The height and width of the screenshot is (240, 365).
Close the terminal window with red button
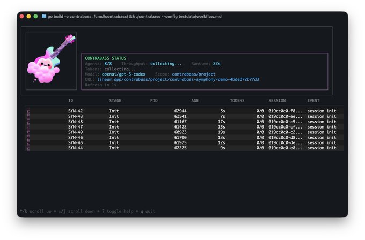[x=22, y=17]
